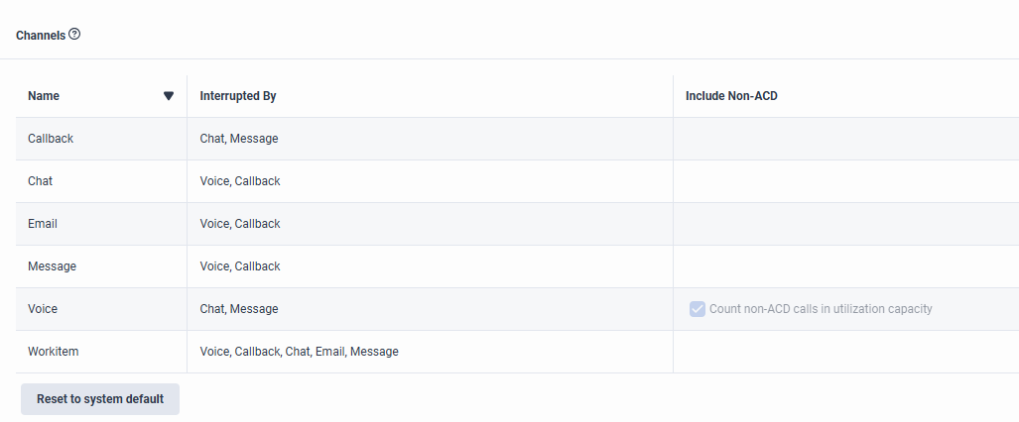Click the Channels section heading
1019x422 pixels.
(41, 35)
